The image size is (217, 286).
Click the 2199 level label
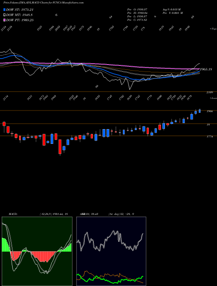pos(210,93)
